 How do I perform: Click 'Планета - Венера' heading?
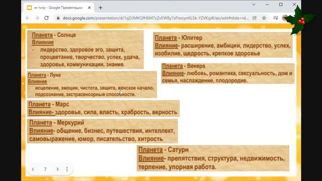click(x=184, y=66)
